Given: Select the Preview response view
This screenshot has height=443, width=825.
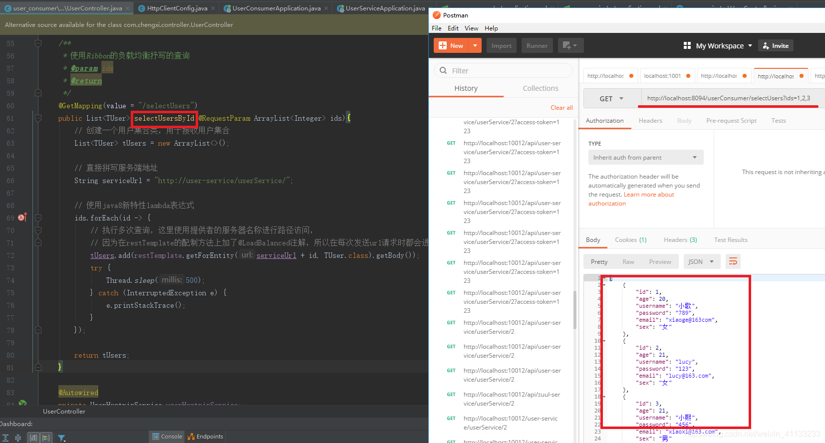Looking at the screenshot, I should [x=660, y=262].
